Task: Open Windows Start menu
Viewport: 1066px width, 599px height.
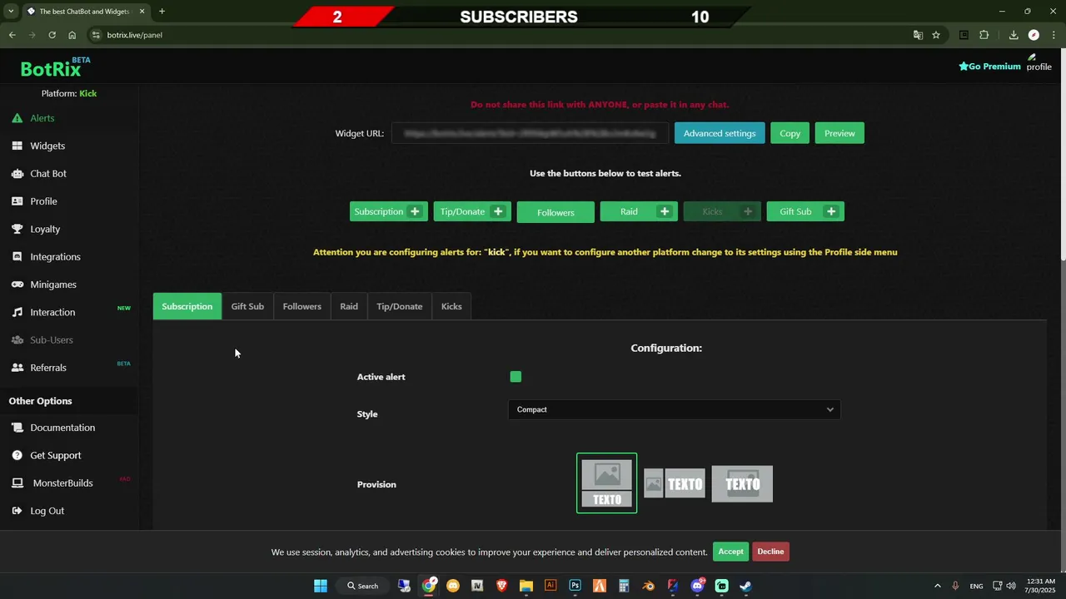Action: click(321, 586)
